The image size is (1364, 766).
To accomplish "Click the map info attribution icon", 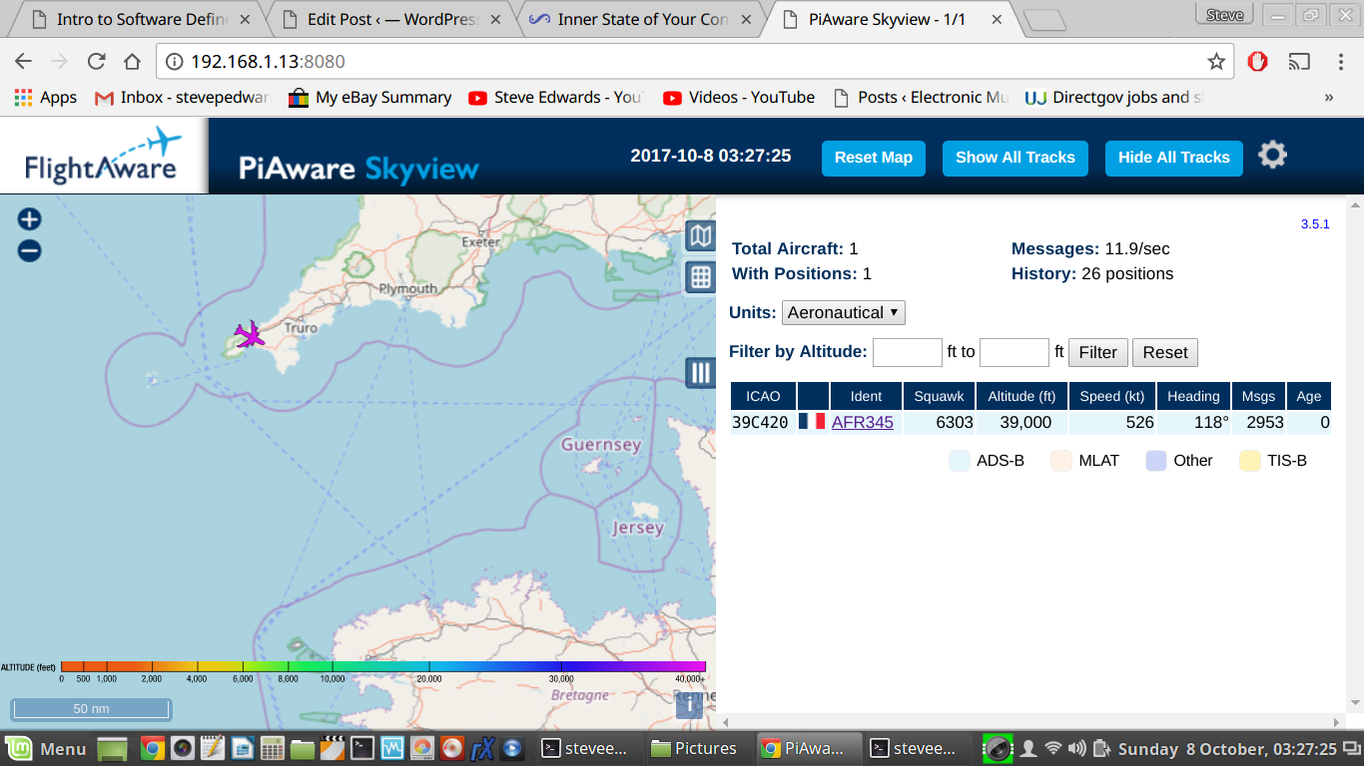I will click(x=688, y=705).
